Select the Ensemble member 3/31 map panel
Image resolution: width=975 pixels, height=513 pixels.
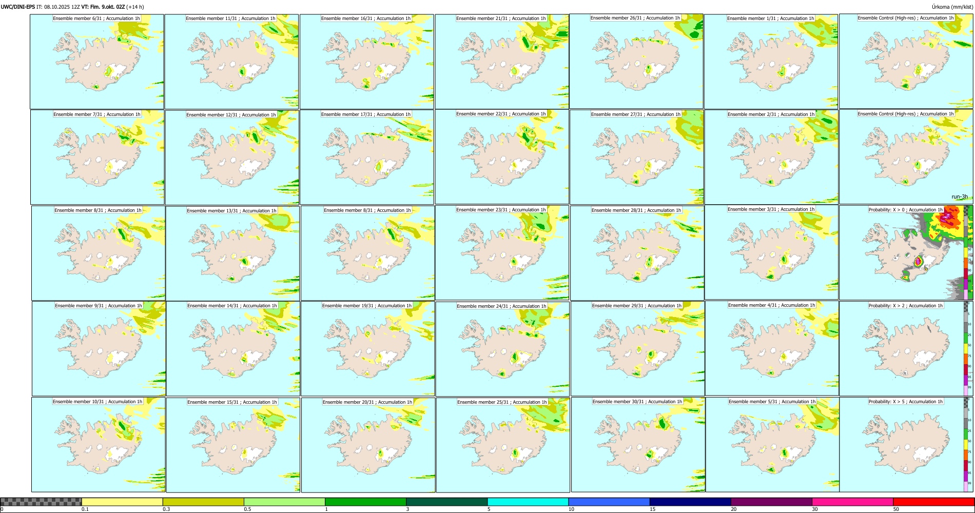(772, 252)
